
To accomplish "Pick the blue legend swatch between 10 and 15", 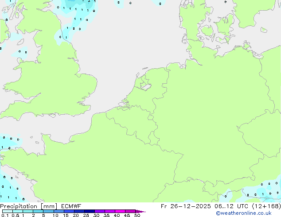I will tap(59, 211).
